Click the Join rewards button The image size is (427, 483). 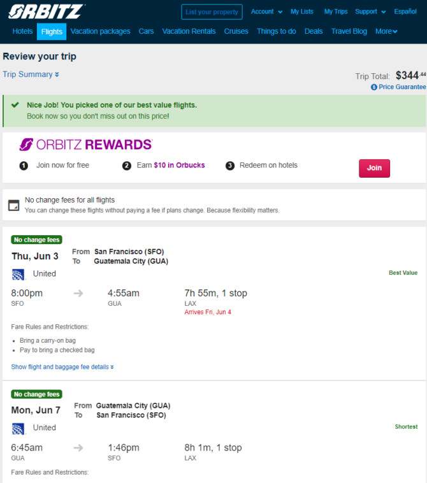point(374,168)
